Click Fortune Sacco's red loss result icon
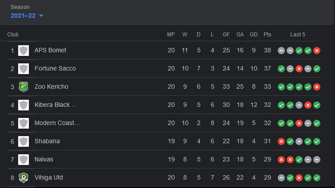 pyautogui.click(x=299, y=69)
